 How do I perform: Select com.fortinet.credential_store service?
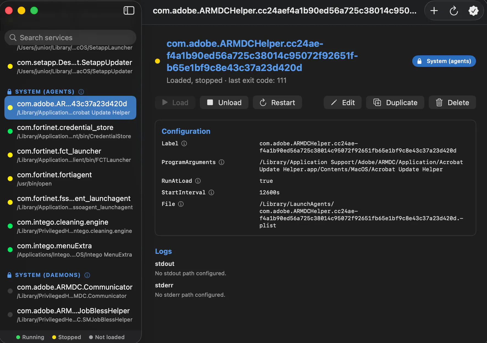[x=70, y=131]
